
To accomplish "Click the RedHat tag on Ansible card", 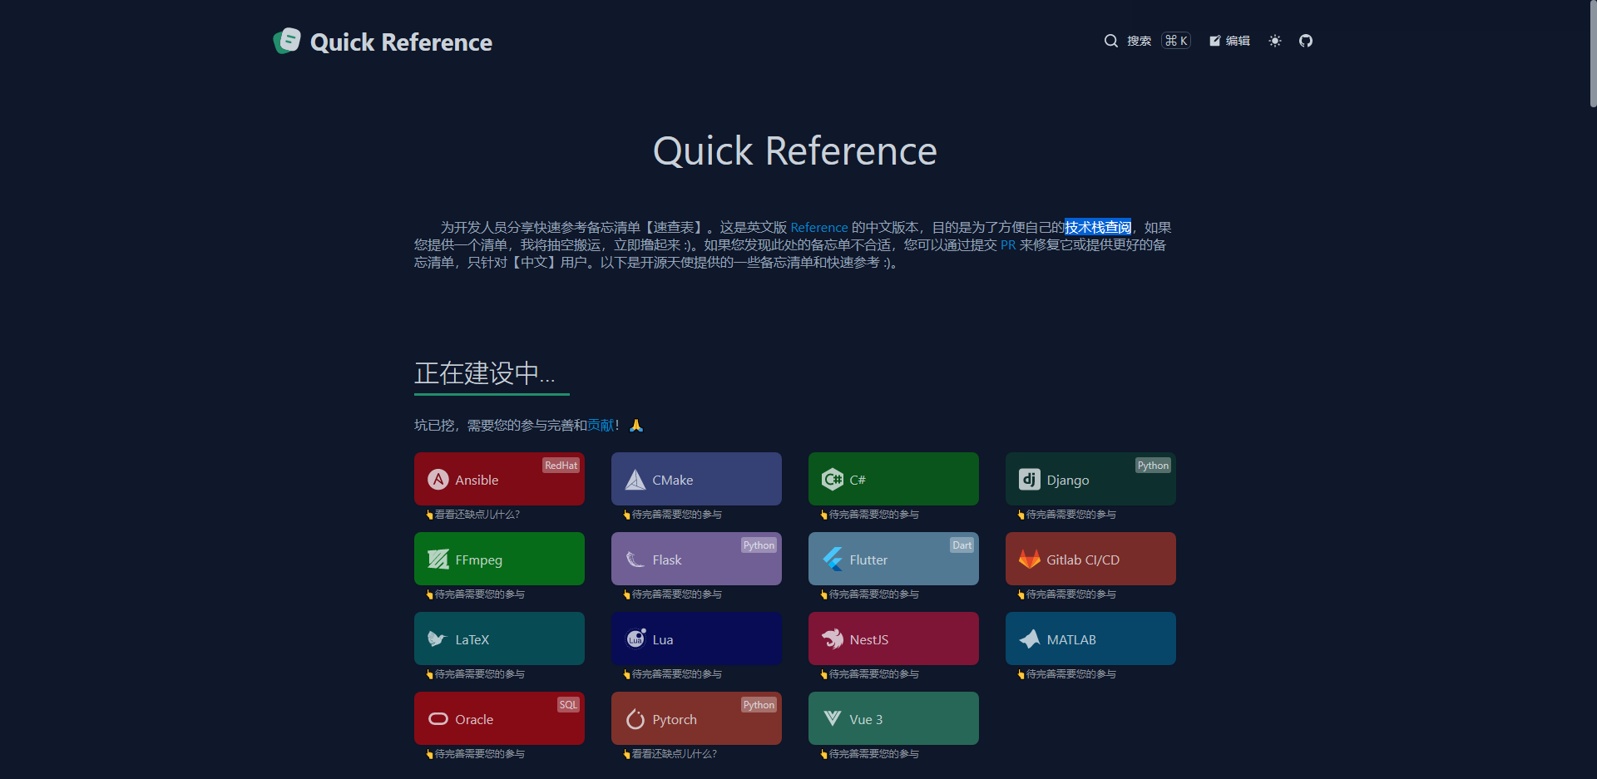I will point(561,466).
